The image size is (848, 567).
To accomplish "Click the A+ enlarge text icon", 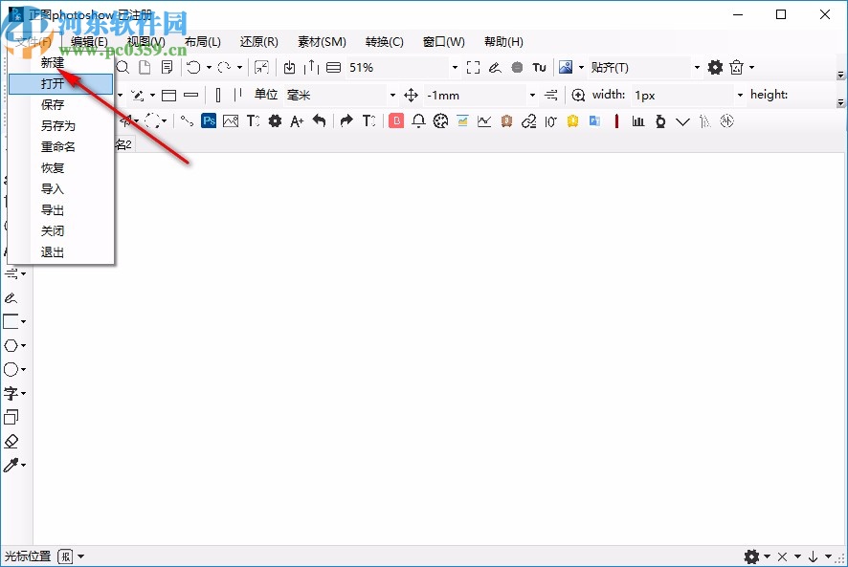I will (297, 121).
